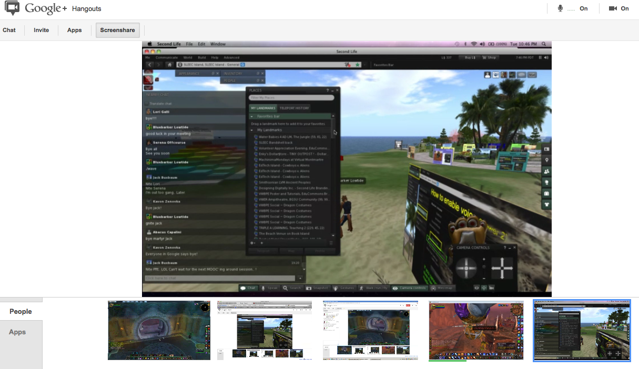The image size is (639, 369).
Task: Open Apps in the Hangouts toolbar
Action: click(x=75, y=30)
